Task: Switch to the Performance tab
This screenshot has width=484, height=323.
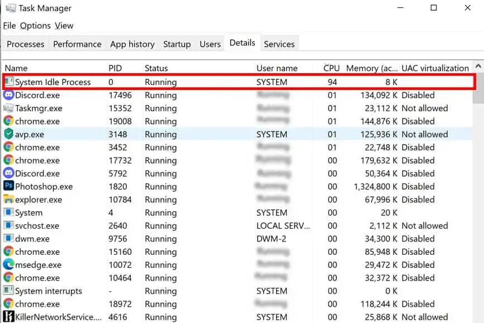Action: (77, 44)
